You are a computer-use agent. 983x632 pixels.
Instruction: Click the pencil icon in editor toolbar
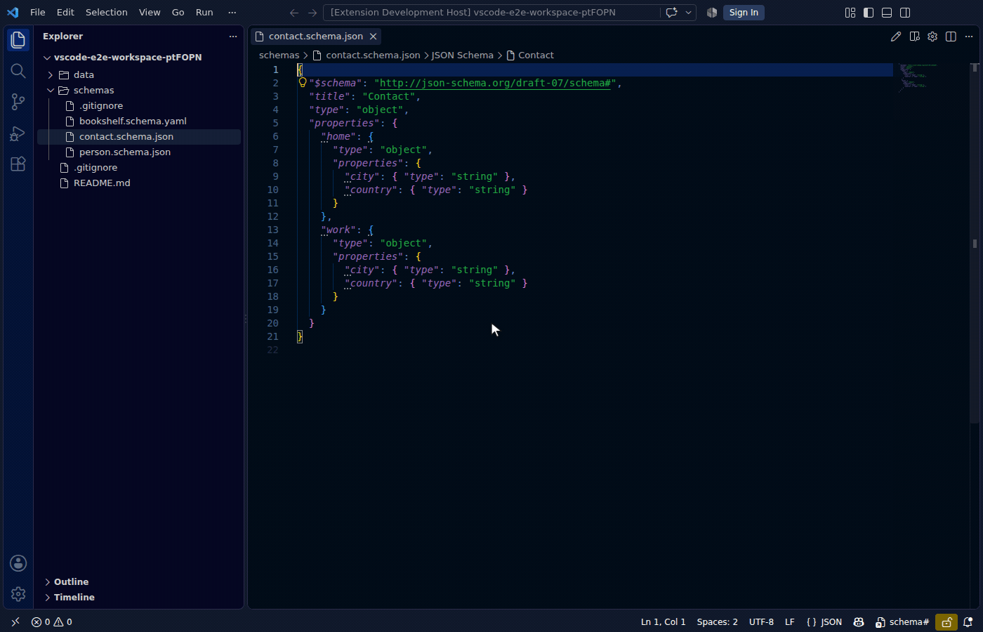896,37
